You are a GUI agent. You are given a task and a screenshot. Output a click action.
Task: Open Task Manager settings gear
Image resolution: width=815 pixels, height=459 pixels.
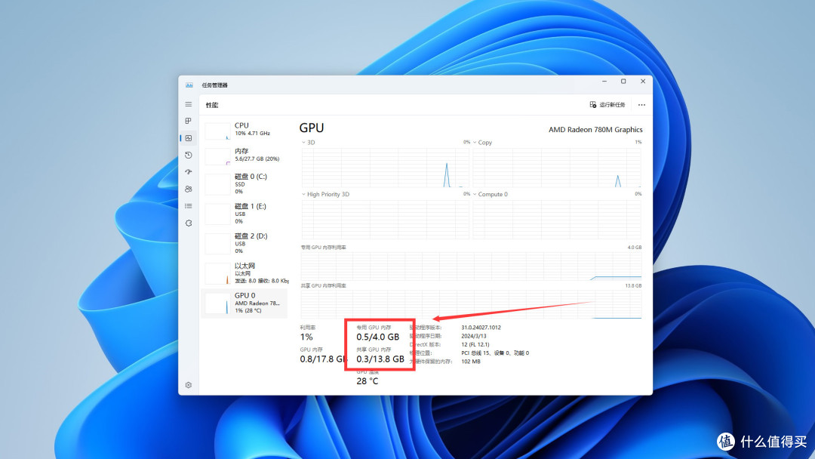pyautogui.click(x=188, y=385)
